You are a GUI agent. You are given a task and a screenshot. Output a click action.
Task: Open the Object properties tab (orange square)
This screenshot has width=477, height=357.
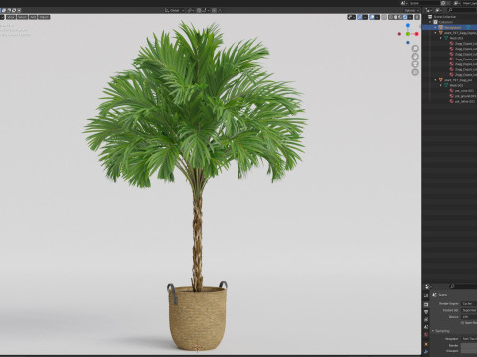point(426,344)
